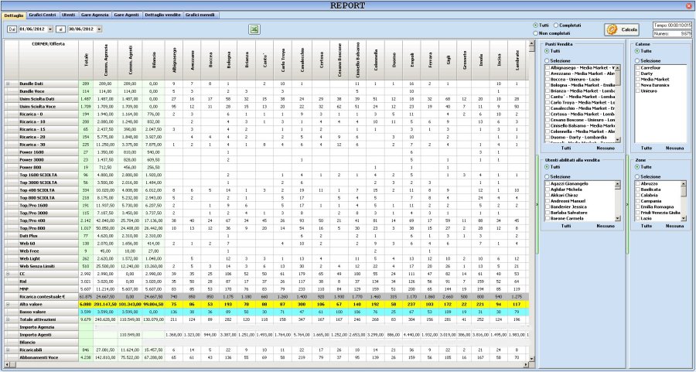Viewport: 696px width, 372px height.
Task: Click the Calcola button
Action: point(622,29)
